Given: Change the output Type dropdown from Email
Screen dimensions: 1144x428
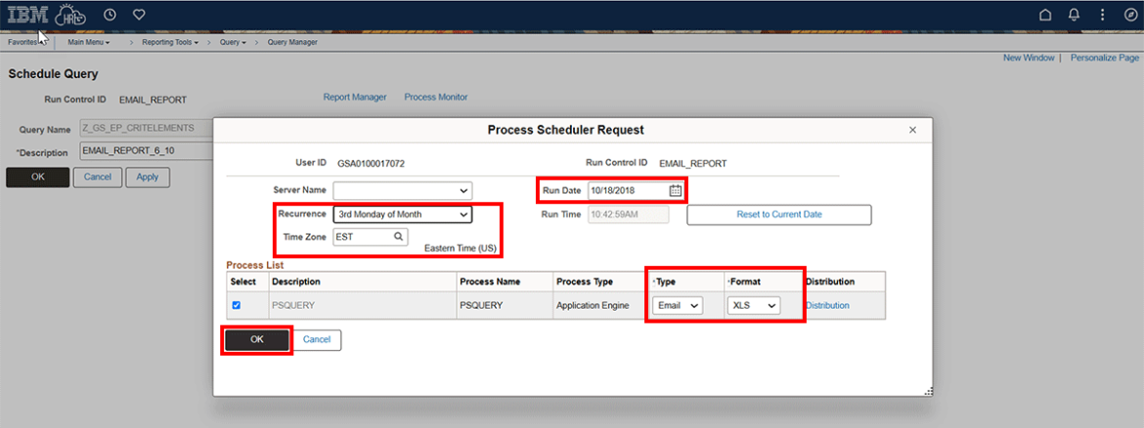Looking at the screenshot, I should 678,306.
